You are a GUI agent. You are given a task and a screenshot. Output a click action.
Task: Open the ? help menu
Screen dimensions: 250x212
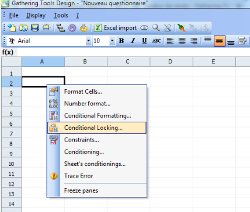[78, 15]
